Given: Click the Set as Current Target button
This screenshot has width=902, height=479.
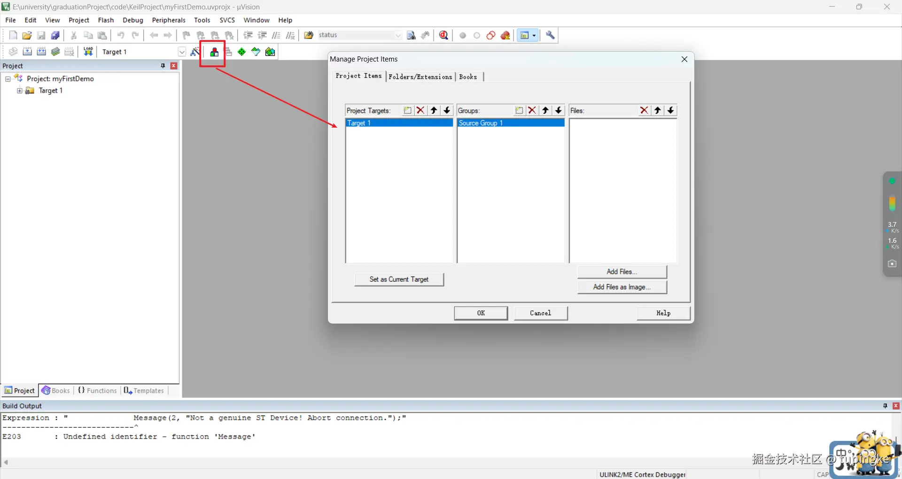Looking at the screenshot, I should click(399, 279).
